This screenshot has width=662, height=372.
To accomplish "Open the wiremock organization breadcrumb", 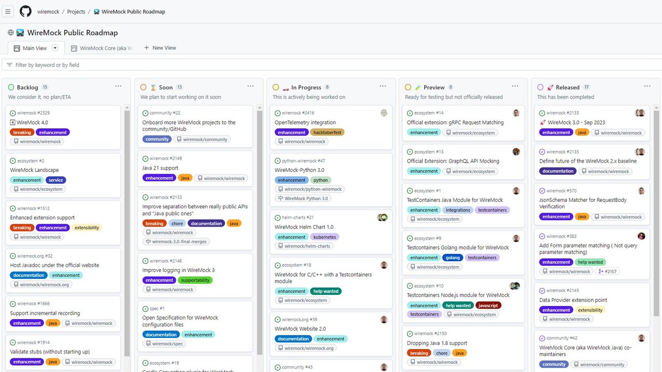I will (x=48, y=12).
